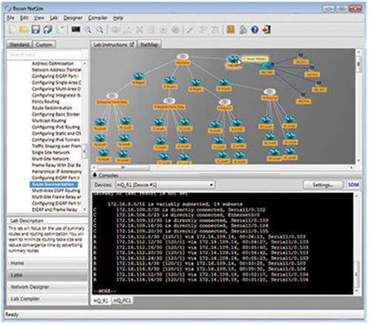Open the Labs navigation section
This screenshot has width=371, height=325.
(x=47, y=275)
